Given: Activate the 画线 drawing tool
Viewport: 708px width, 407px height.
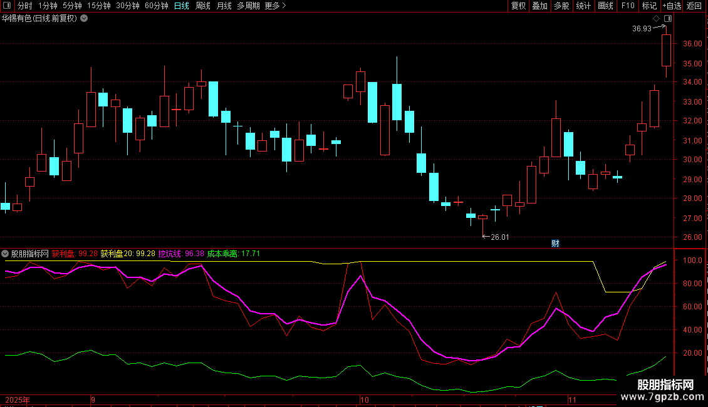Looking at the screenshot, I should 605,6.
